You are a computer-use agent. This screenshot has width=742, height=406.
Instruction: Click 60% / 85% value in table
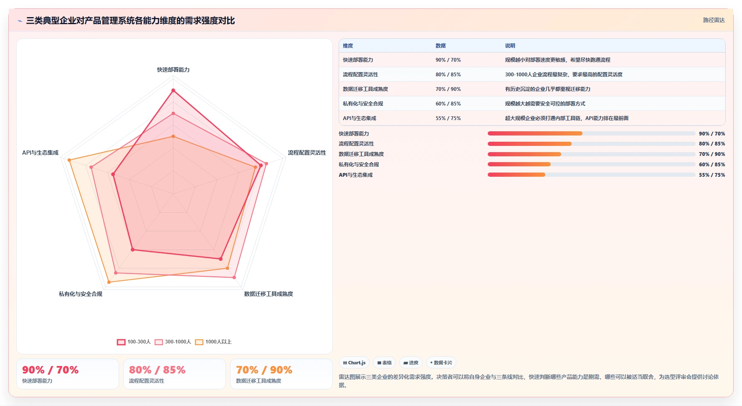coord(448,104)
